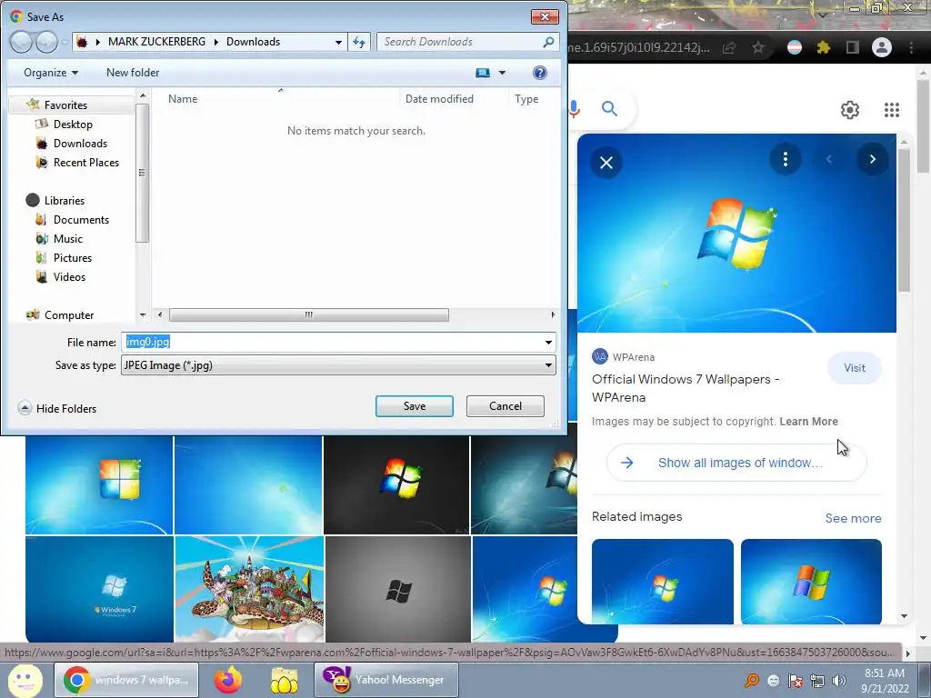Open the Learn More copyright link
Viewport: 931px width, 698px height.
(808, 422)
